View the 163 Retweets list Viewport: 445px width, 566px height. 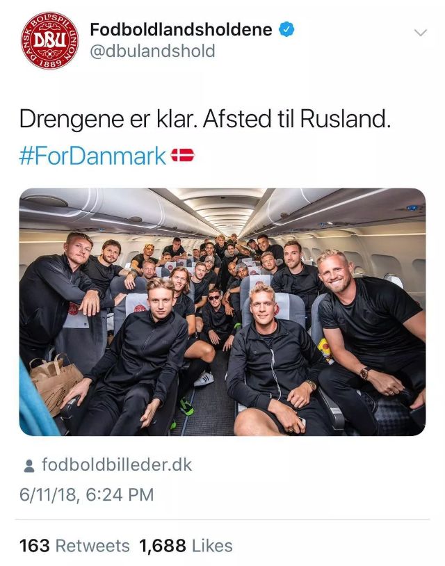point(74,546)
